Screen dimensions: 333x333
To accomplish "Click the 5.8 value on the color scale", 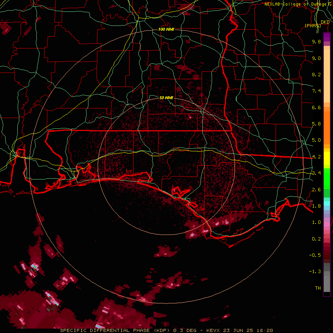I will tap(316, 124).
